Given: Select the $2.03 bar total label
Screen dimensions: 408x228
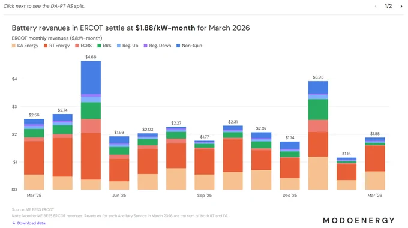Looking at the screenshot, I should pos(148,130).
